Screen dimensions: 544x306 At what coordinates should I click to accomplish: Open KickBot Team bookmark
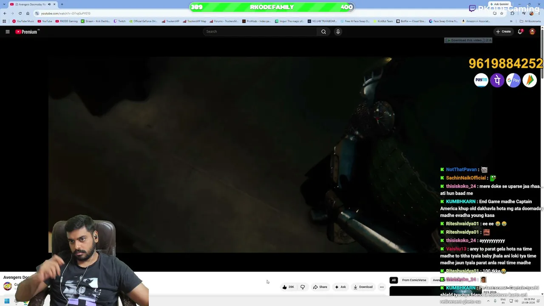coord(383,21)
